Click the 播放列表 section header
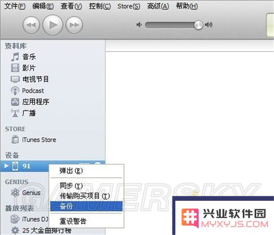The width and height of the screenshot is (274, 235). pyautogui.click(x=19, y=208)
